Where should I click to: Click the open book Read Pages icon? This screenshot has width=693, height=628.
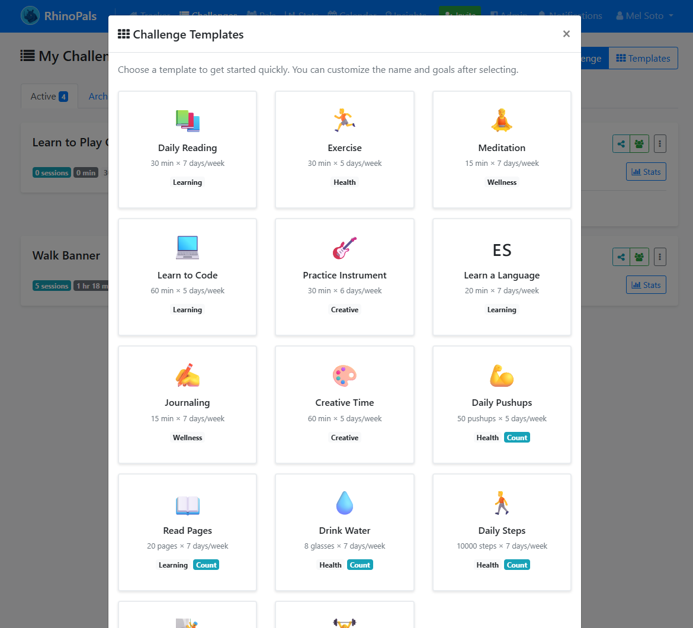tap(187, 505)
